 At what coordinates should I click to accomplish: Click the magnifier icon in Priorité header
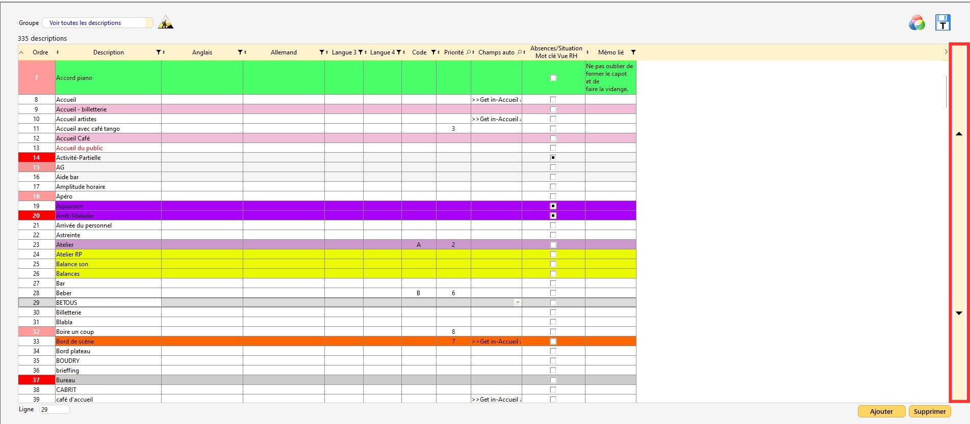tap(468, 52)
